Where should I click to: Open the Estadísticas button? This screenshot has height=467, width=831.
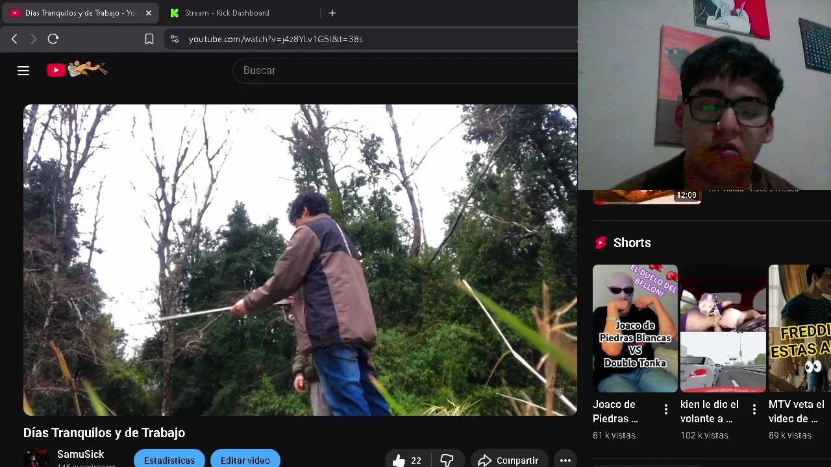pyautogui.click(x=169, y=460)
